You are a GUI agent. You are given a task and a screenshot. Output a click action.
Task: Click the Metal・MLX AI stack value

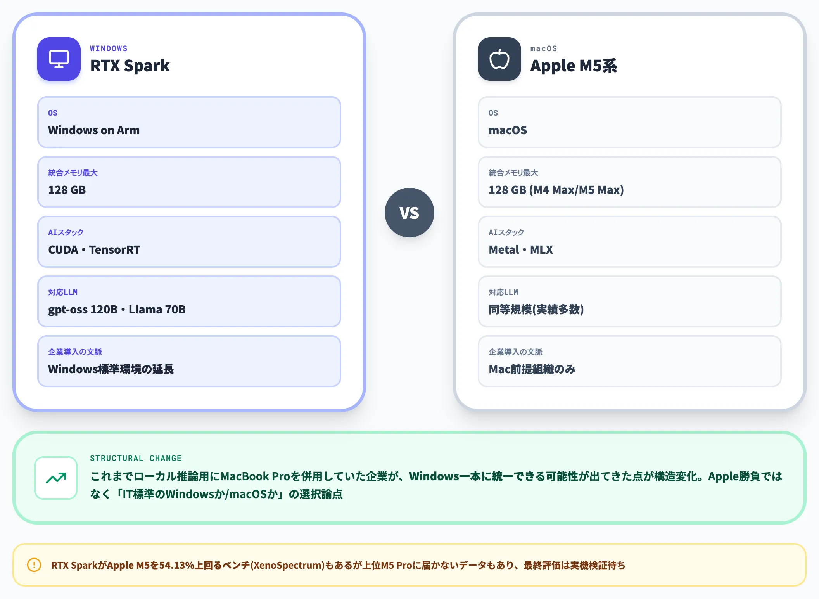click(x=521, y=249)
